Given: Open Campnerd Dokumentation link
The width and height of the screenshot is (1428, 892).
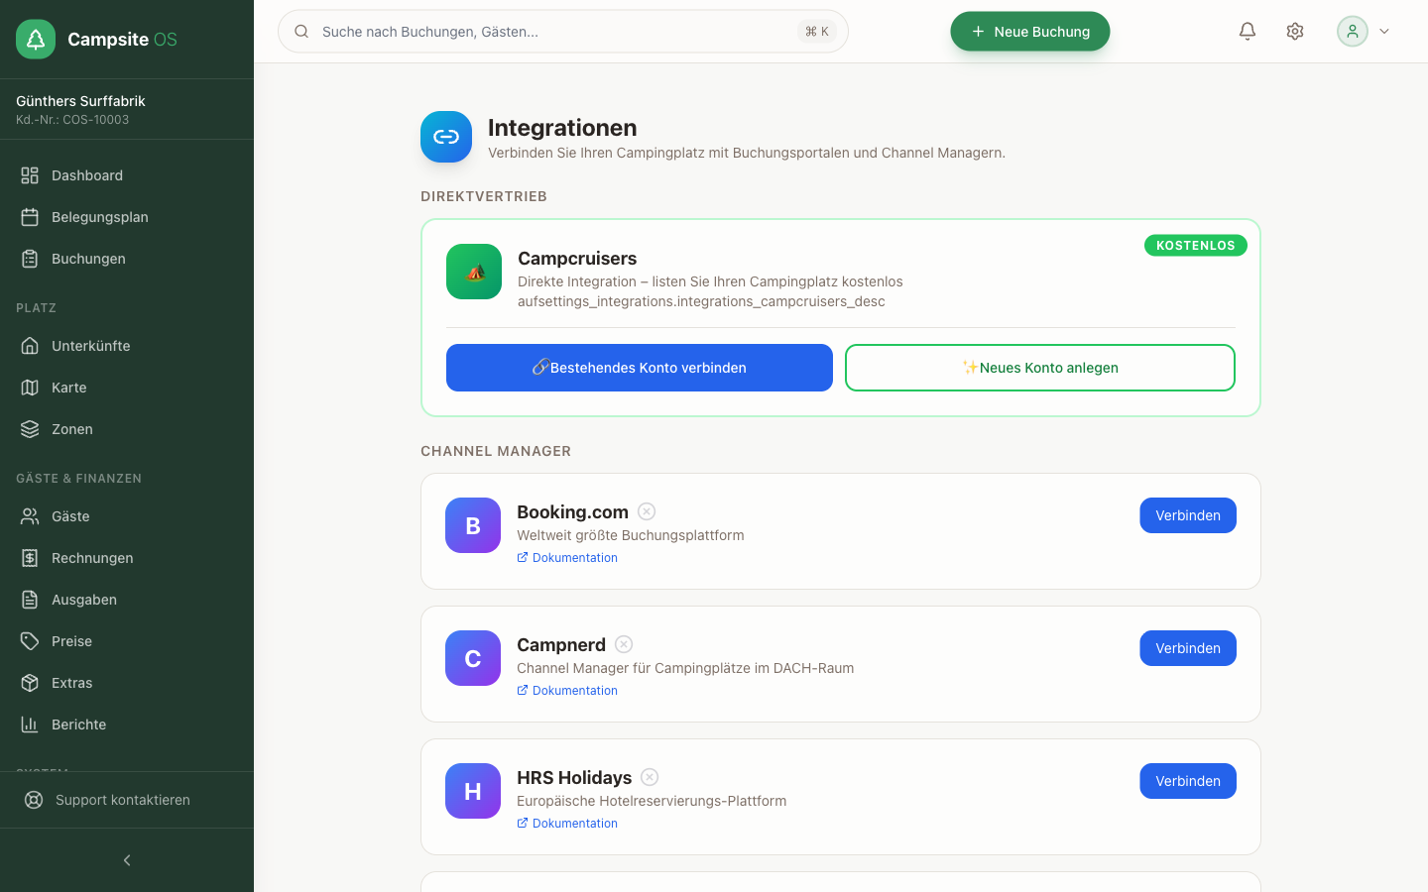Looking at the screenshot, I should 567,691.
